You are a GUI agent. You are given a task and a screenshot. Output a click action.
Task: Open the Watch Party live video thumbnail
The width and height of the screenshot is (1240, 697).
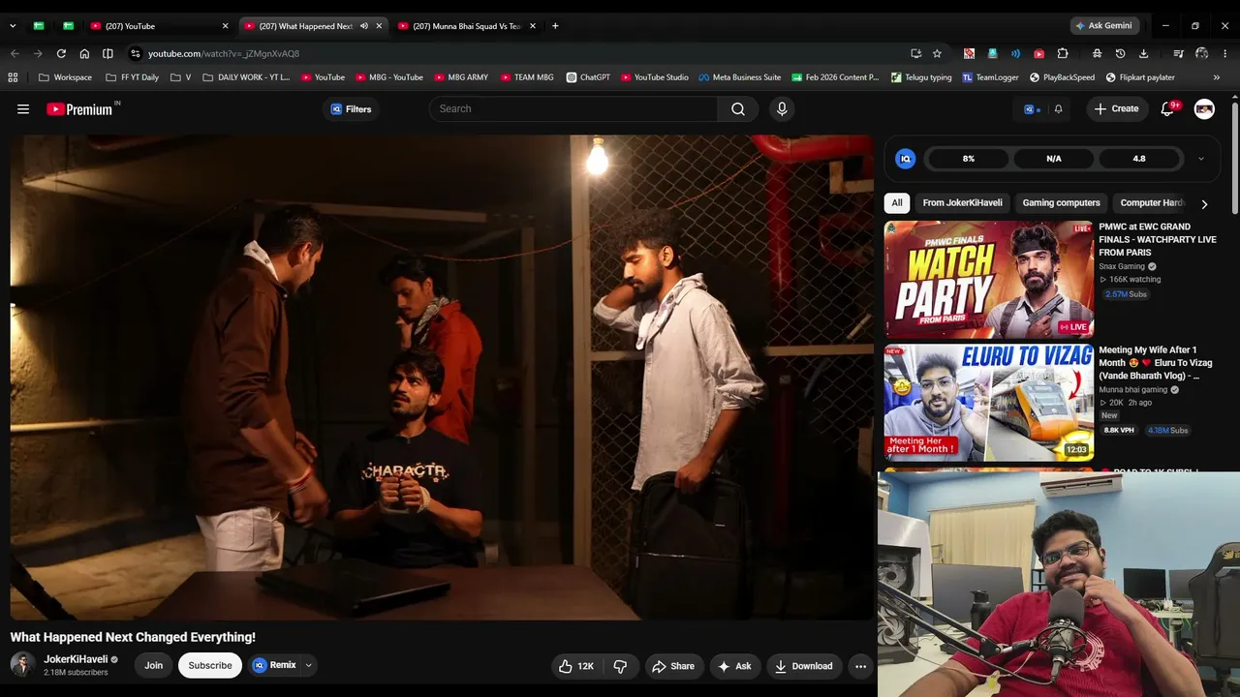(988, 280)
